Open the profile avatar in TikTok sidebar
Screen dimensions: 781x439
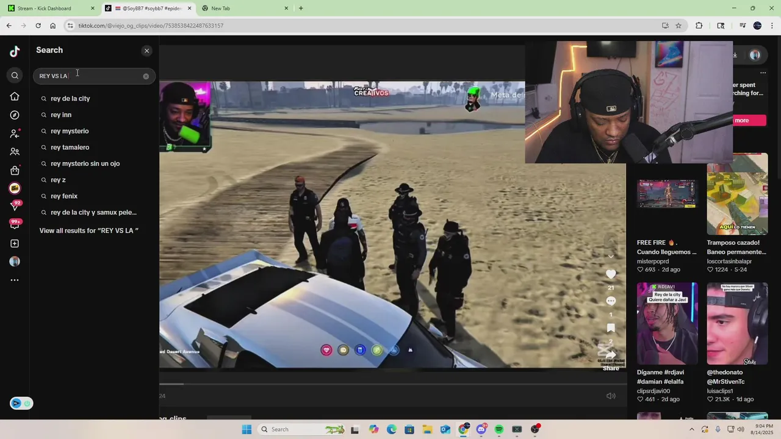[15, 262]
